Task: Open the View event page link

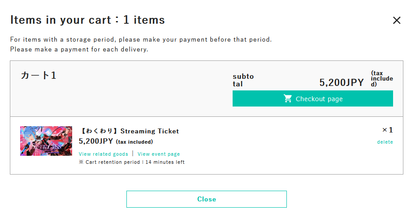Action: [x=159, y=154]
